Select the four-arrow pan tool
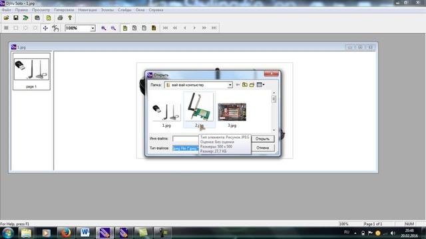This screenshot has width=426, height=239. (x=45, y=28)
